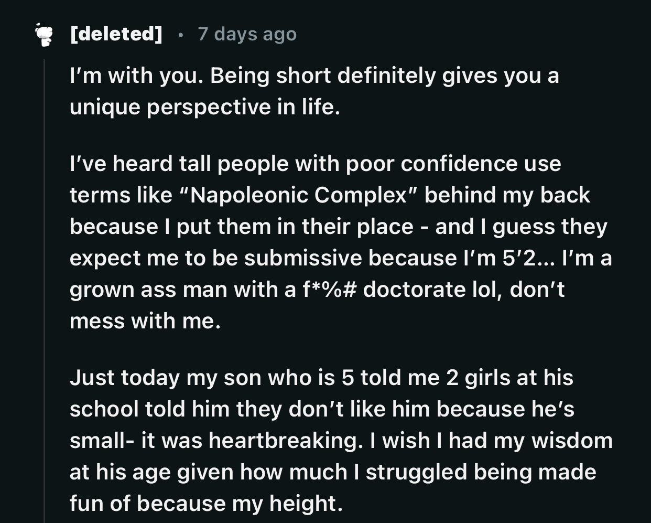This screenshot has height=523, width=651.
Task: Click the first paragraph starting "I'm with you"
Action: click(314, 91)
